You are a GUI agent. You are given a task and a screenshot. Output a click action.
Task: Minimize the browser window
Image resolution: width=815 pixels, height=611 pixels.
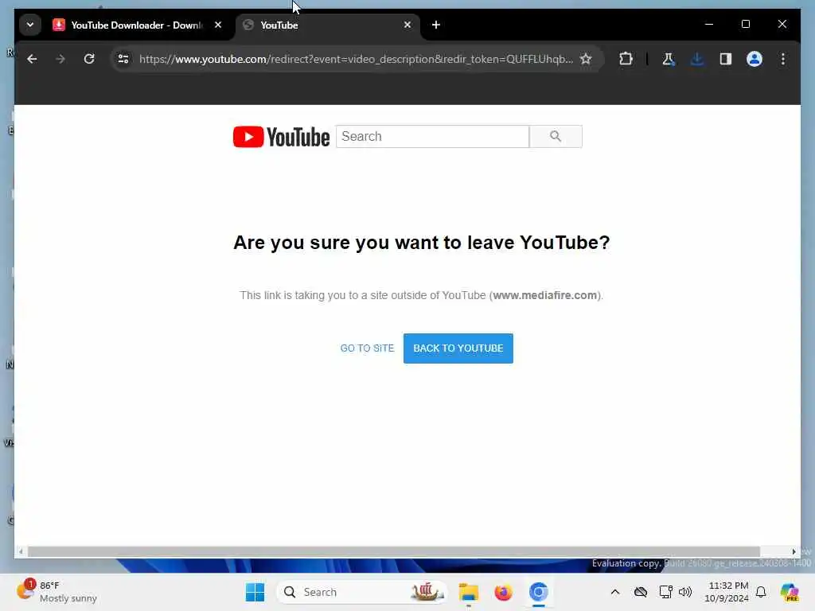709,25
